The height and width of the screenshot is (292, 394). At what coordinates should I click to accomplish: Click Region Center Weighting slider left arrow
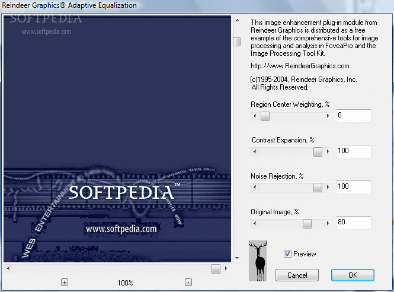tap(255, 116)
